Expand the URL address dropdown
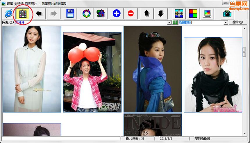The width and height of the screenshot is (250, 143). [x=169, y=23]
